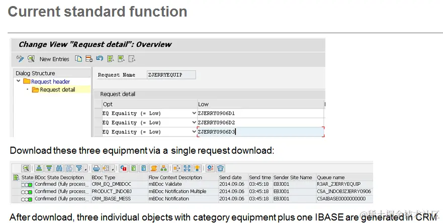Click the CSA_INDOBJZJERRY0906 queue name cell

click(344, 191)
